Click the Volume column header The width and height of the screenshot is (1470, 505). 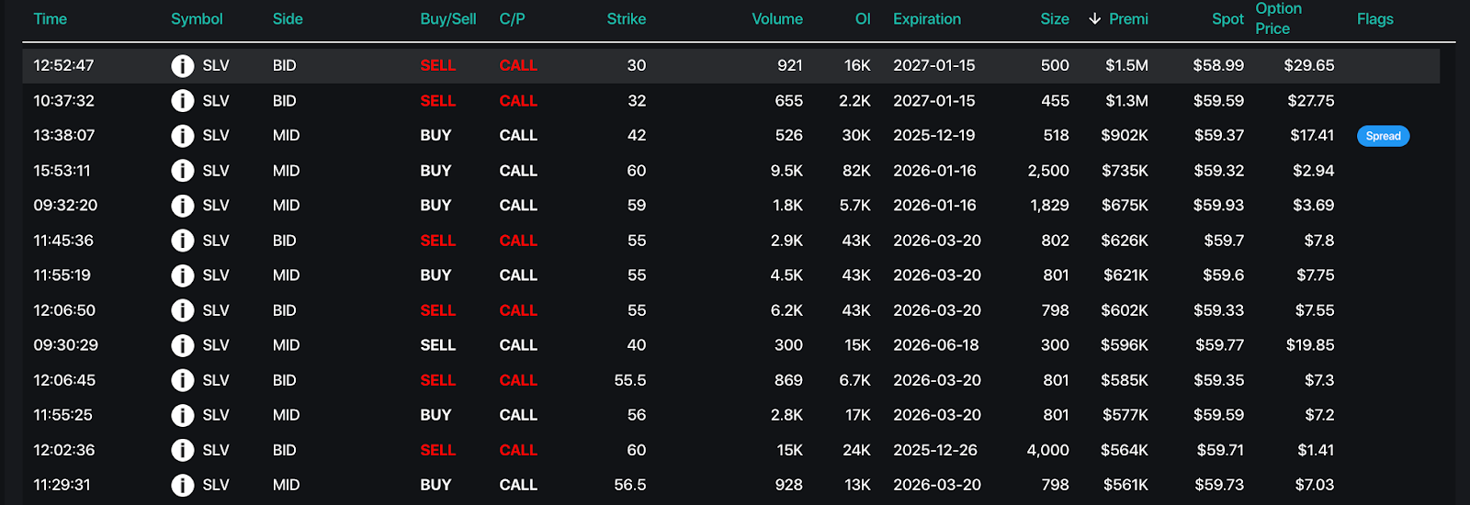(x=776, y=19)
